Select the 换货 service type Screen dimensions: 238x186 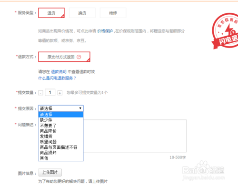click(x=82, y=13)
